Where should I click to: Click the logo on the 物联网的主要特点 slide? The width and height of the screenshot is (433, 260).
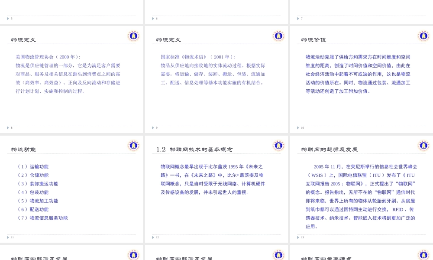(x=423, y=255)
